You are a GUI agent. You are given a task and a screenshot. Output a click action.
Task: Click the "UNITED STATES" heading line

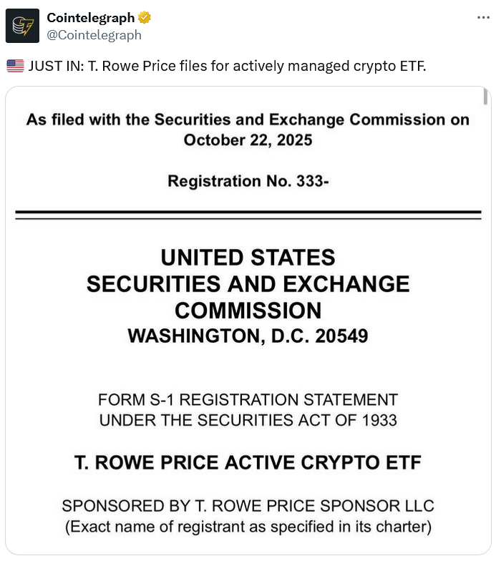pyautogui.click(x=248, y=257)
